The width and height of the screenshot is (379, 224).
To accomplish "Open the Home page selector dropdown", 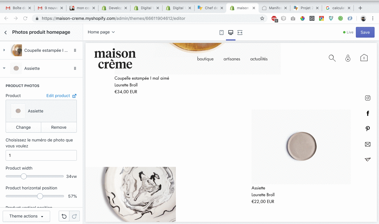I will point(101,32).
